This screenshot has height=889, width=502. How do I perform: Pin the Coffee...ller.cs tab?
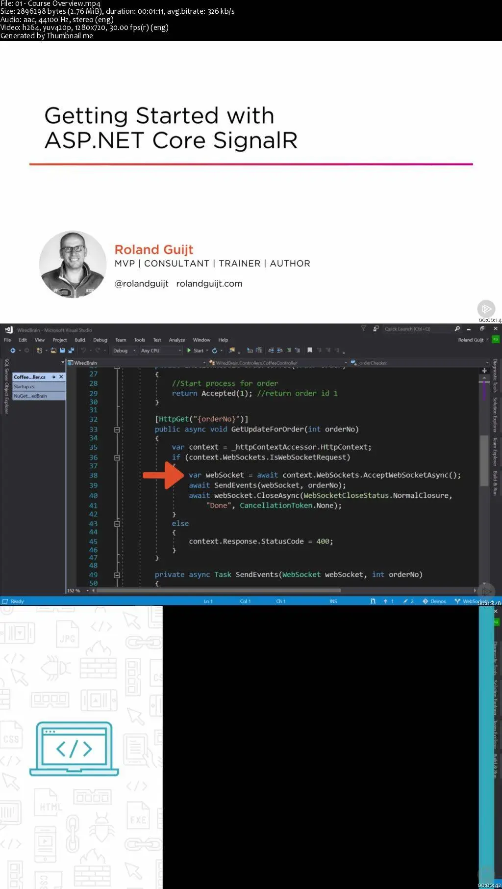(x=54, y=377)
